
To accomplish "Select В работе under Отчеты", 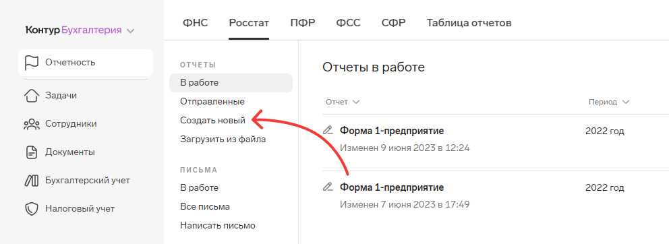I will [x=231, y=83].
